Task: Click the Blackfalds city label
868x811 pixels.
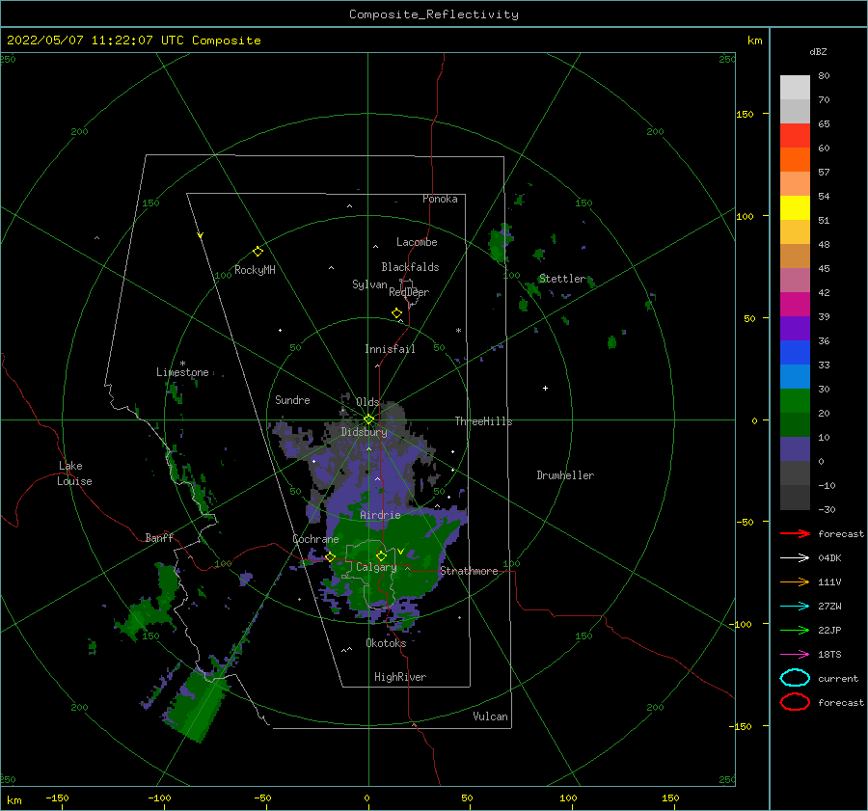Action: pos(410,267)
